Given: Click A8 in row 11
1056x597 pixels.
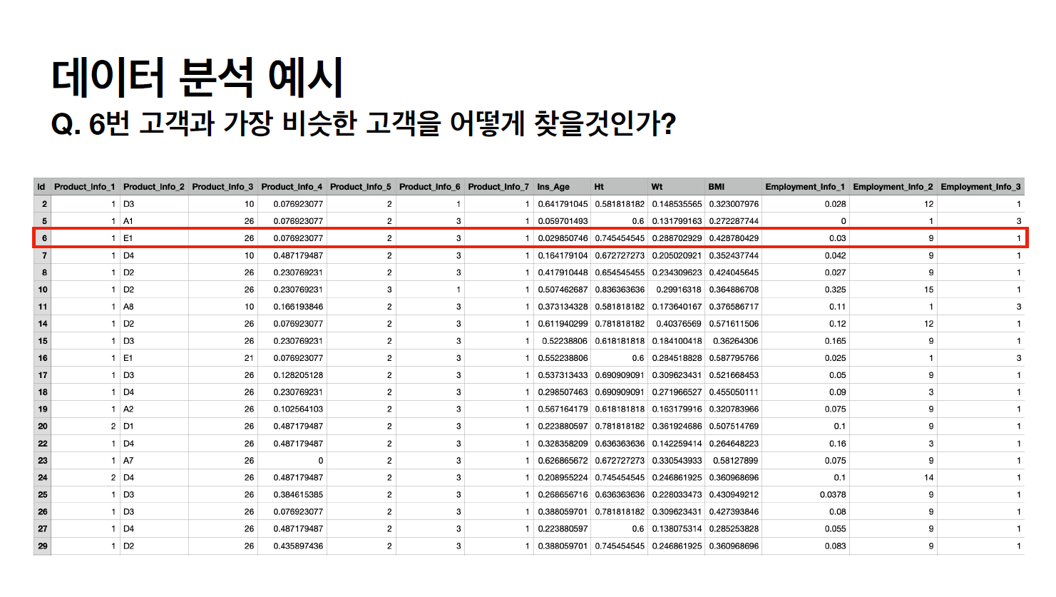Looking at the screenshot, I should point(128,307).
